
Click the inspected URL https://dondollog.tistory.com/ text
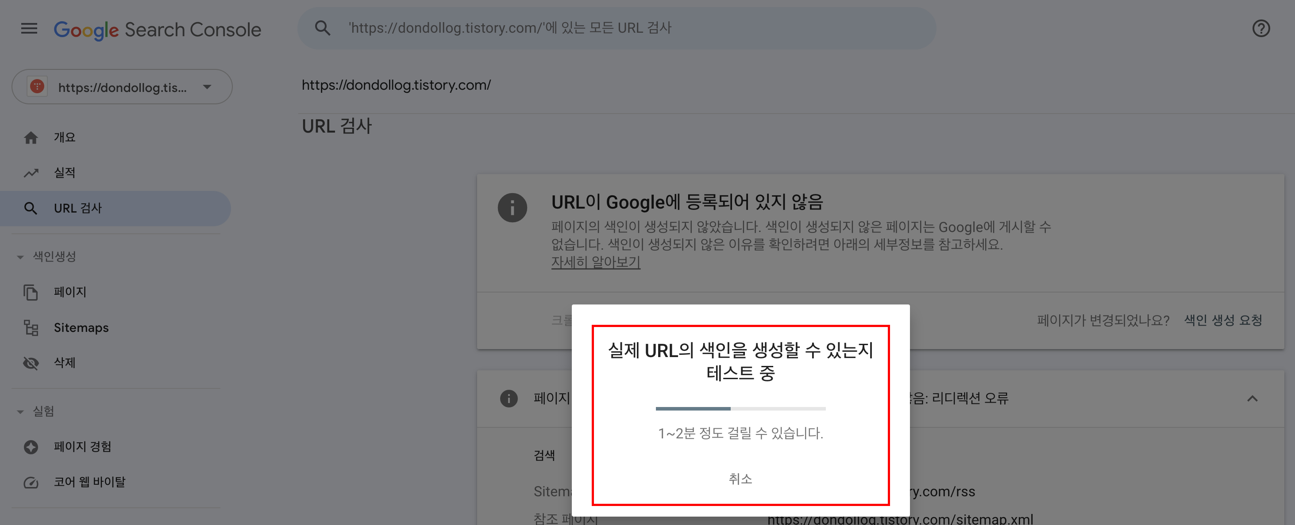tap(396, 85)
